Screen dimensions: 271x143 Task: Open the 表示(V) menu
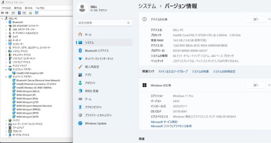[x=28, y=8]
